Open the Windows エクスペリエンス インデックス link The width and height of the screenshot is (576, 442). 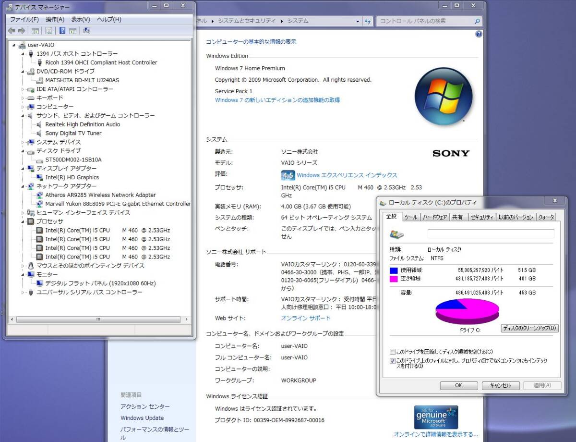click(347, 175)
